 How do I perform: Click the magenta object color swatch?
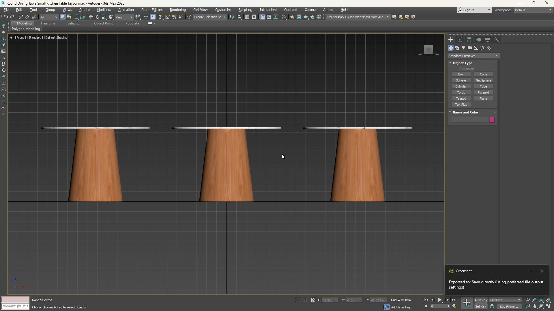point(492,120)
